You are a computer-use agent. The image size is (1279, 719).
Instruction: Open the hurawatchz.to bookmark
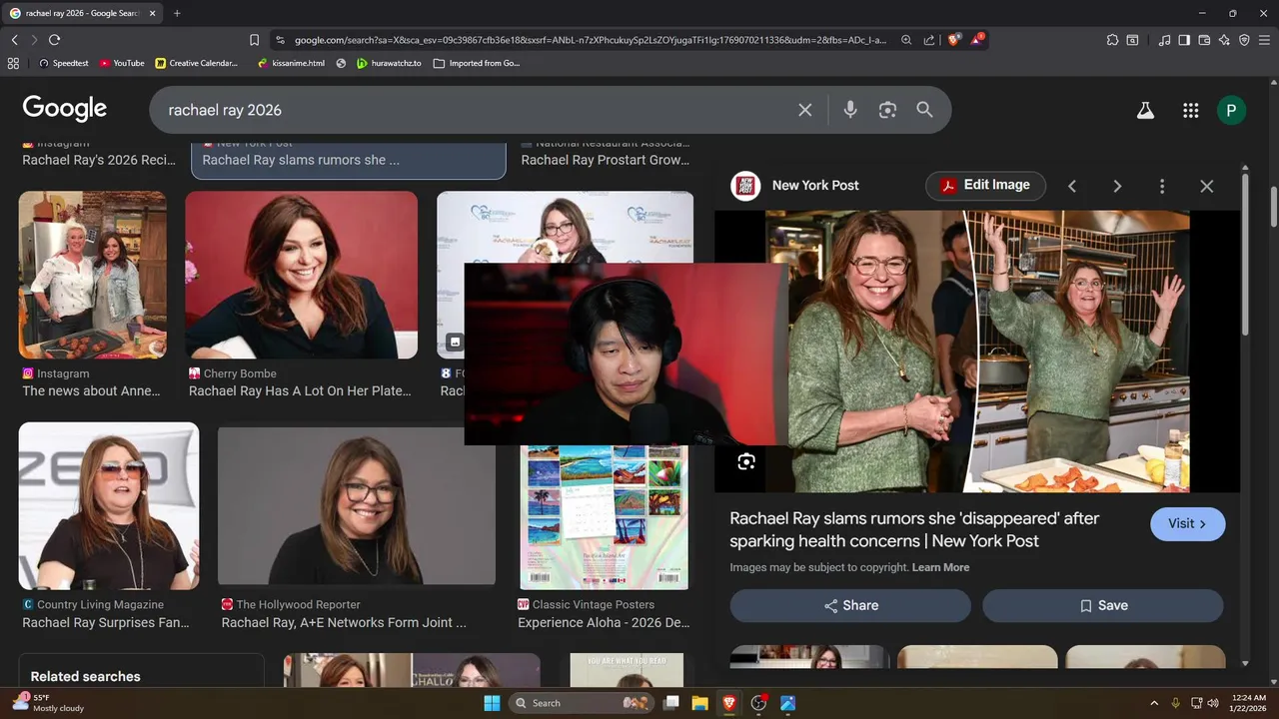(x=389, y=63)
